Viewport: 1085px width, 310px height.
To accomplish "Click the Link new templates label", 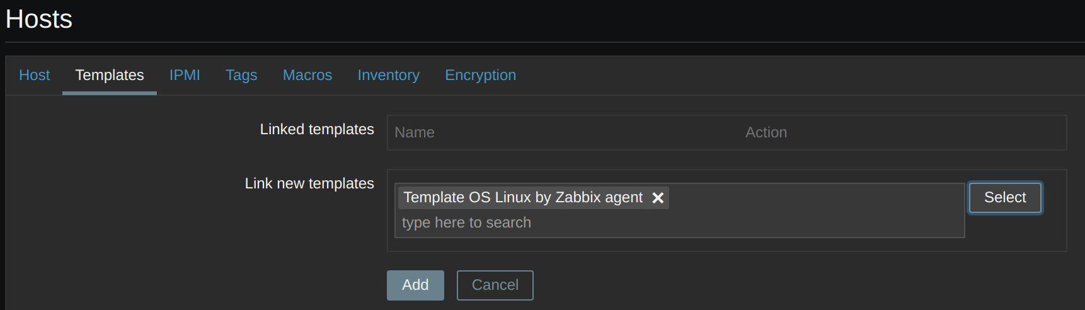I will tap(309, 183).
